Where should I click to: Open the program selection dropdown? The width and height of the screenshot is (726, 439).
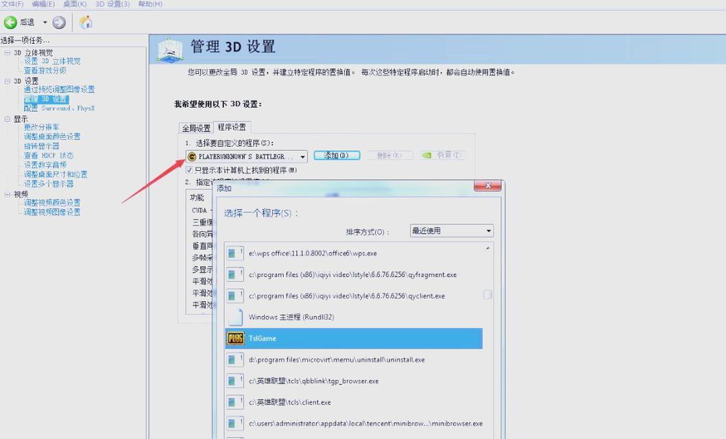[x=302, y=156]
